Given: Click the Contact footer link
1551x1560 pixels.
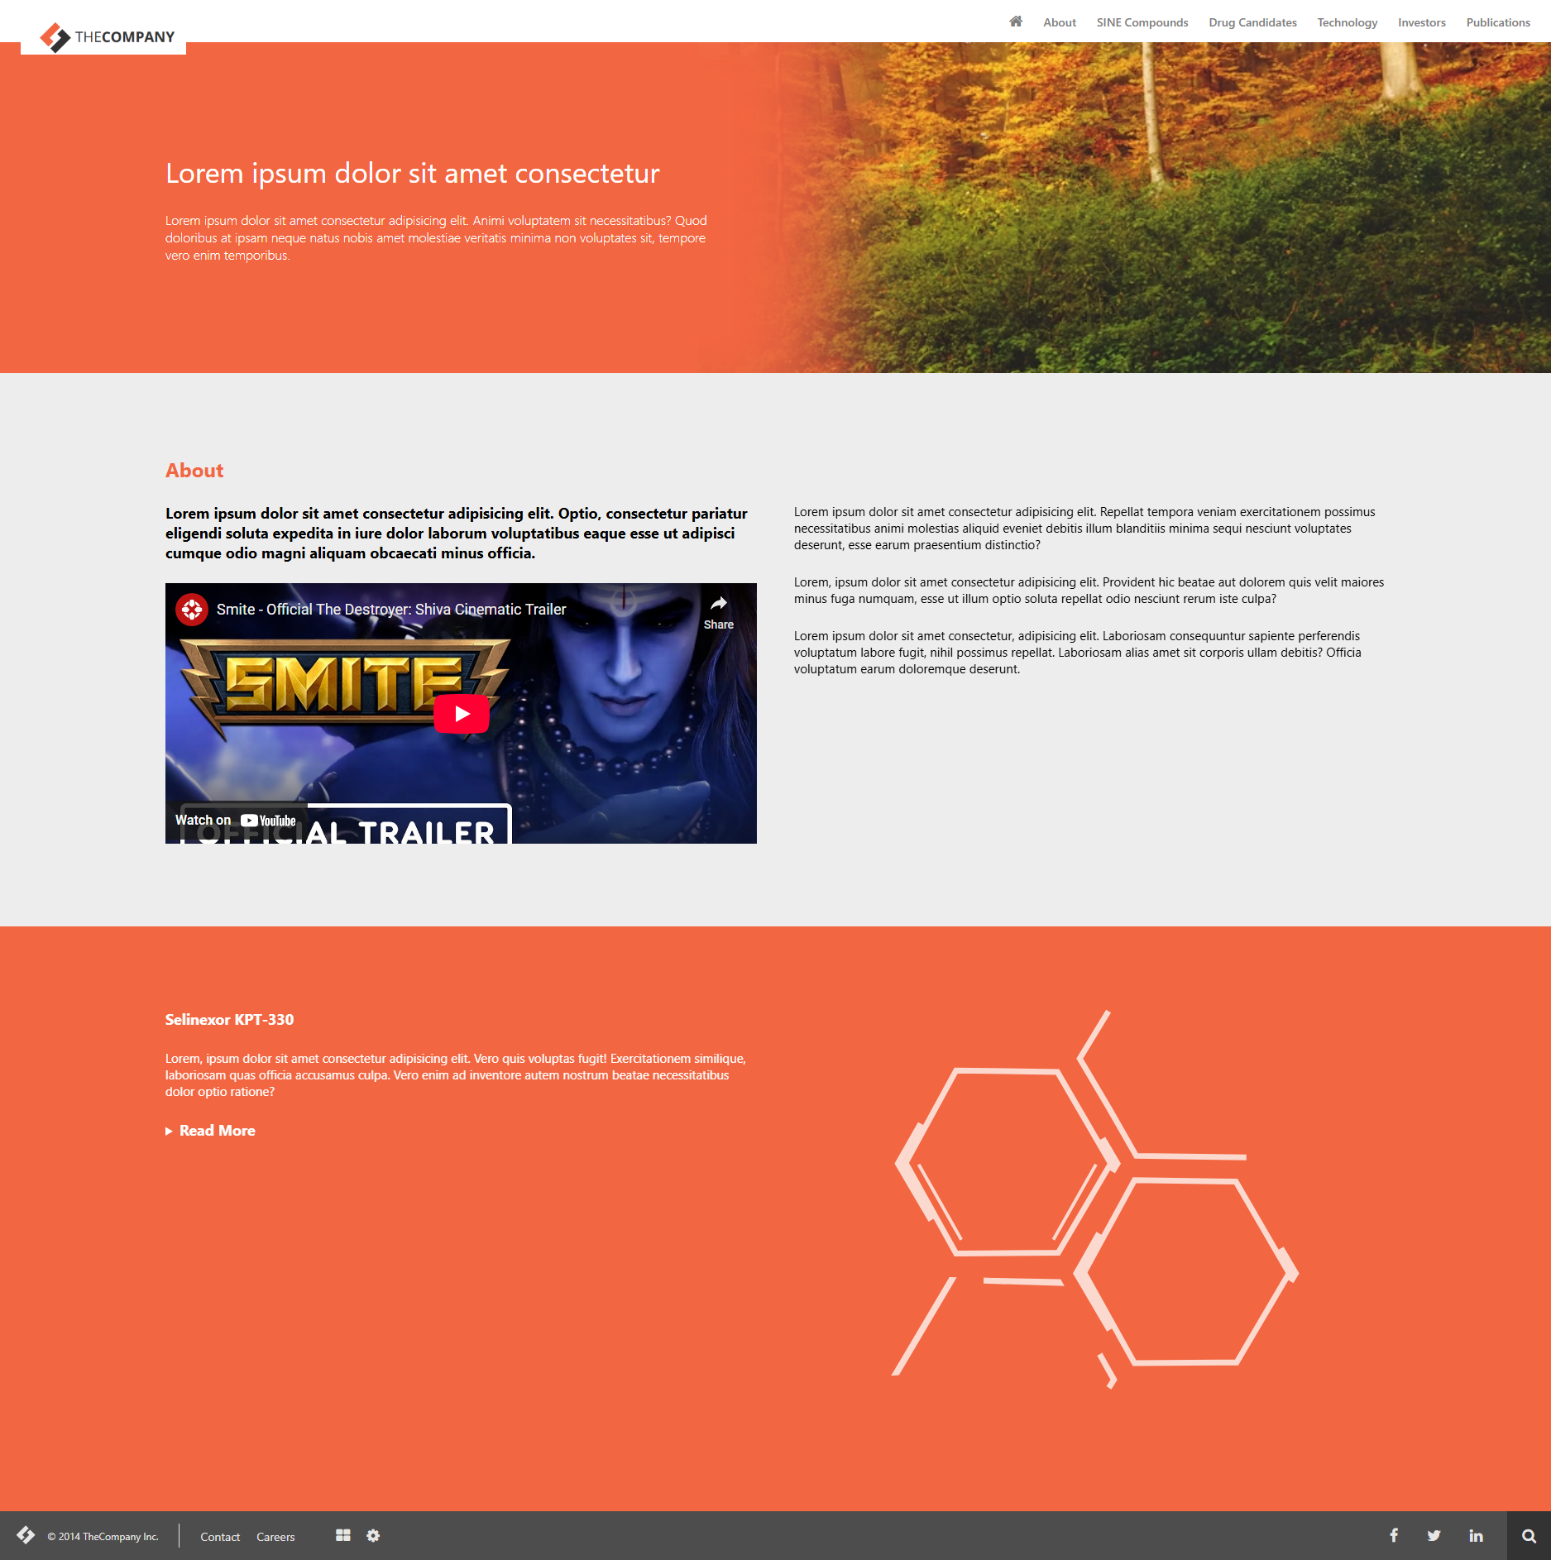Looking at the screenshot, I should [220, 1537].
